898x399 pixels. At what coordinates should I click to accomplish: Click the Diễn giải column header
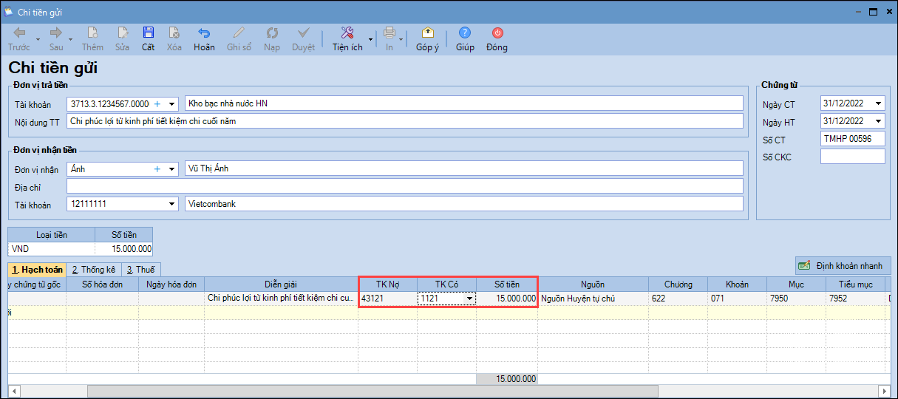281,284
